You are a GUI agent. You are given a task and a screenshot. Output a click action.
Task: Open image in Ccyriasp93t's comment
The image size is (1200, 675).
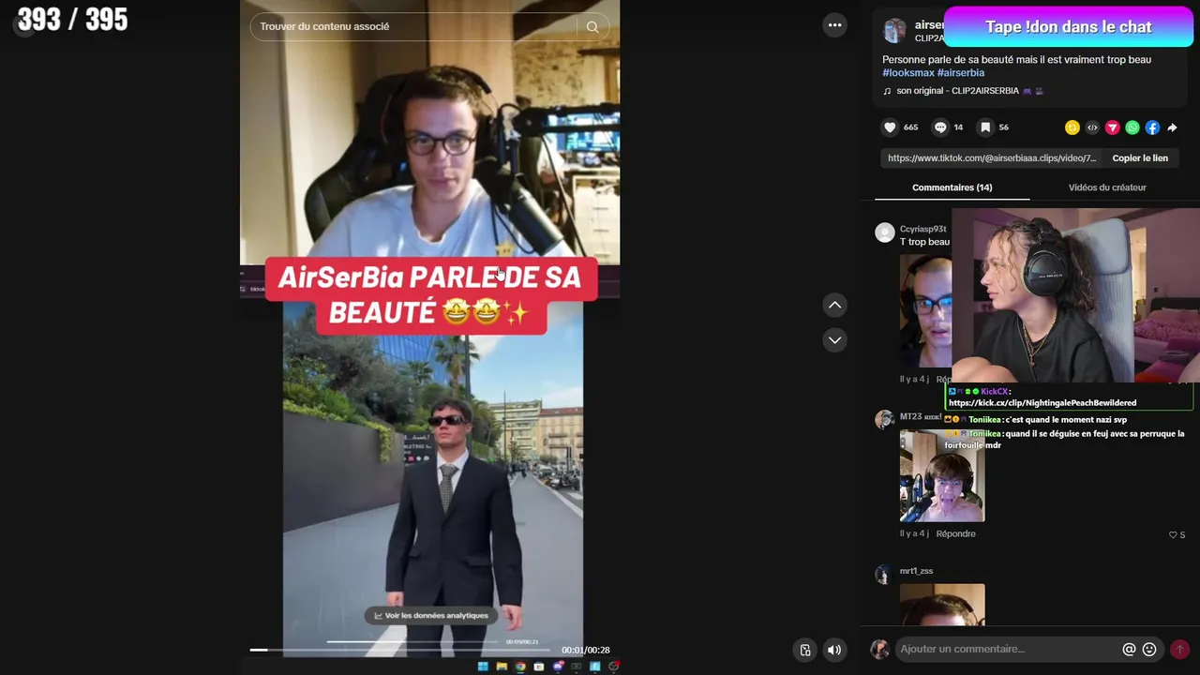coord(925,311)
